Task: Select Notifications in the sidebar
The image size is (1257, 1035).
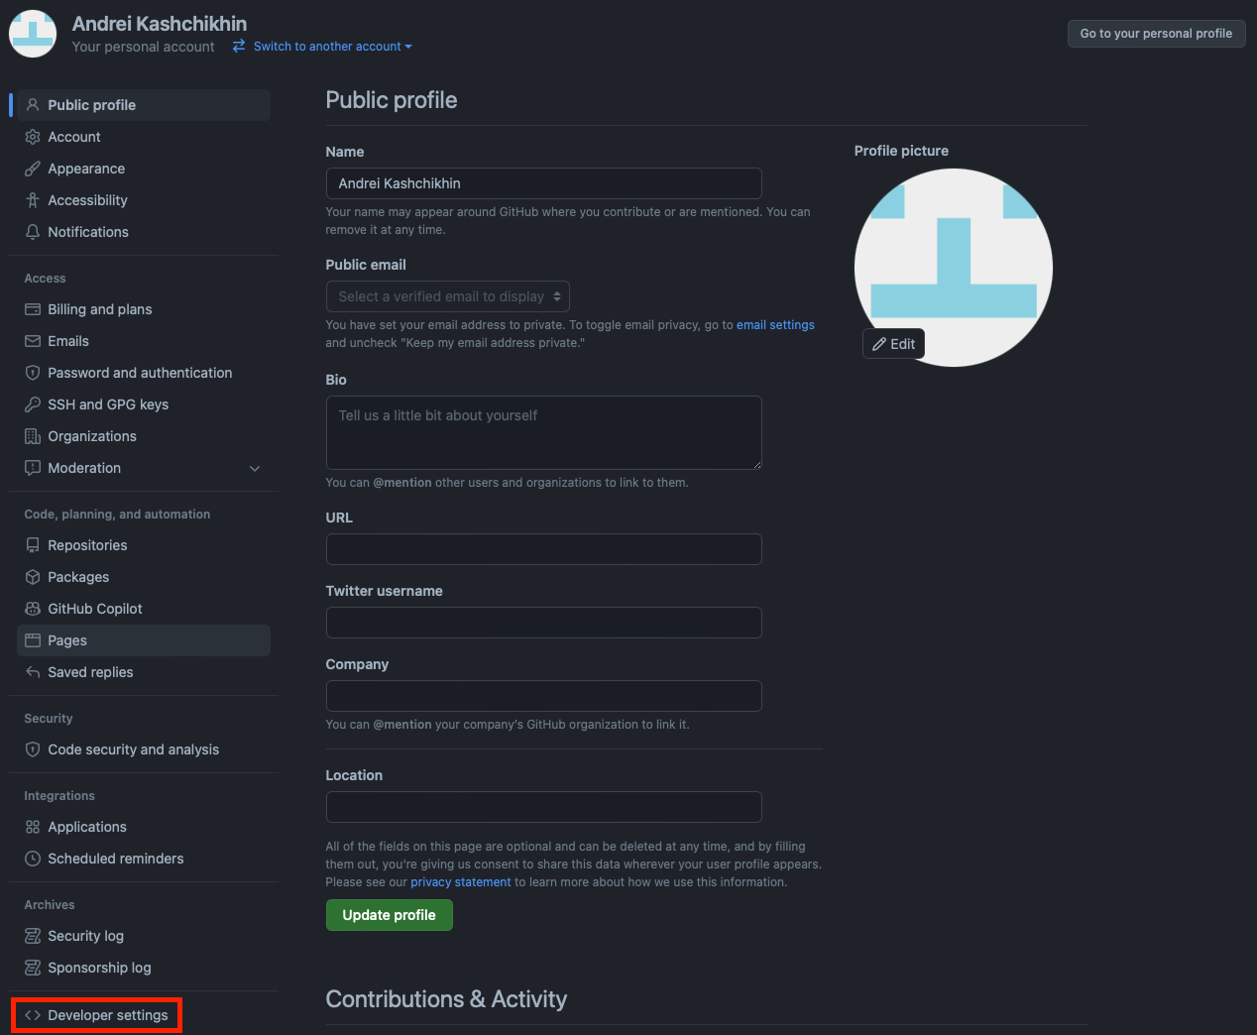Action: click(x=144, y=232)
